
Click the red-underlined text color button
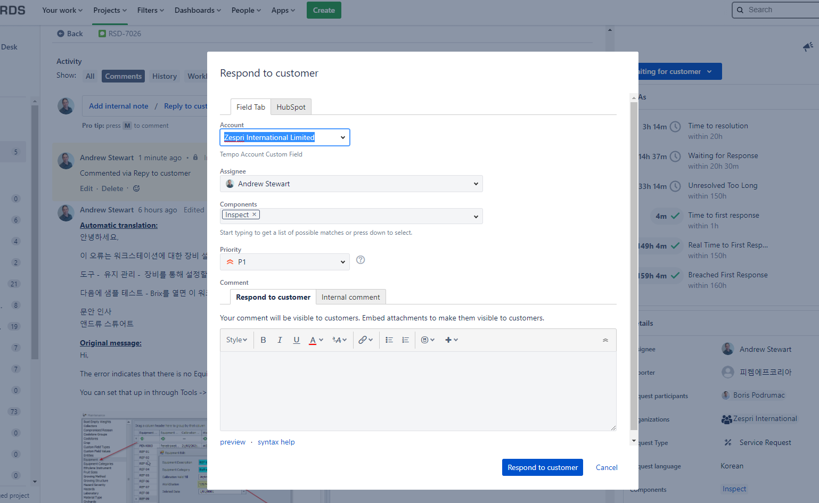coord(313,340)
